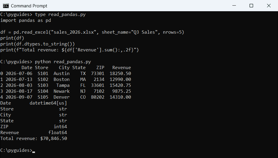
Task: Click city 'Newark' in the table
Action: coord(62,91)
